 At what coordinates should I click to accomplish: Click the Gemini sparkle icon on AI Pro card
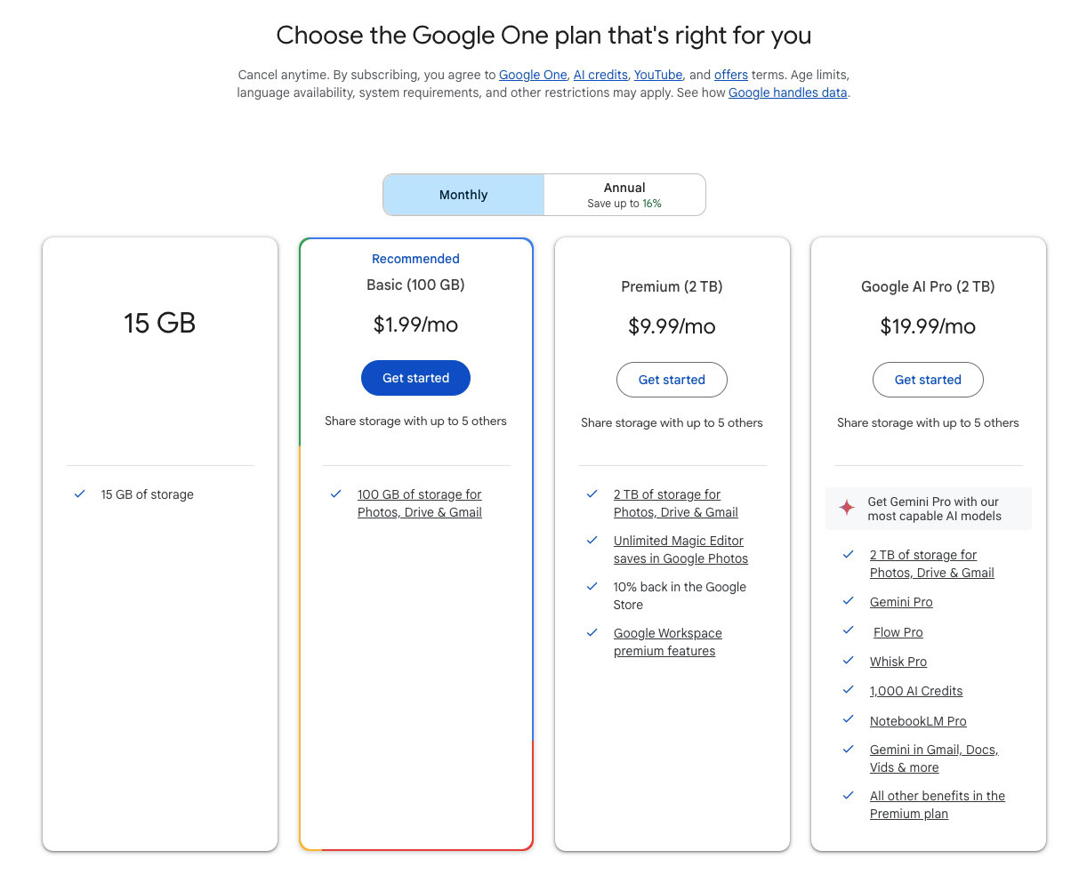pos(845,508)
